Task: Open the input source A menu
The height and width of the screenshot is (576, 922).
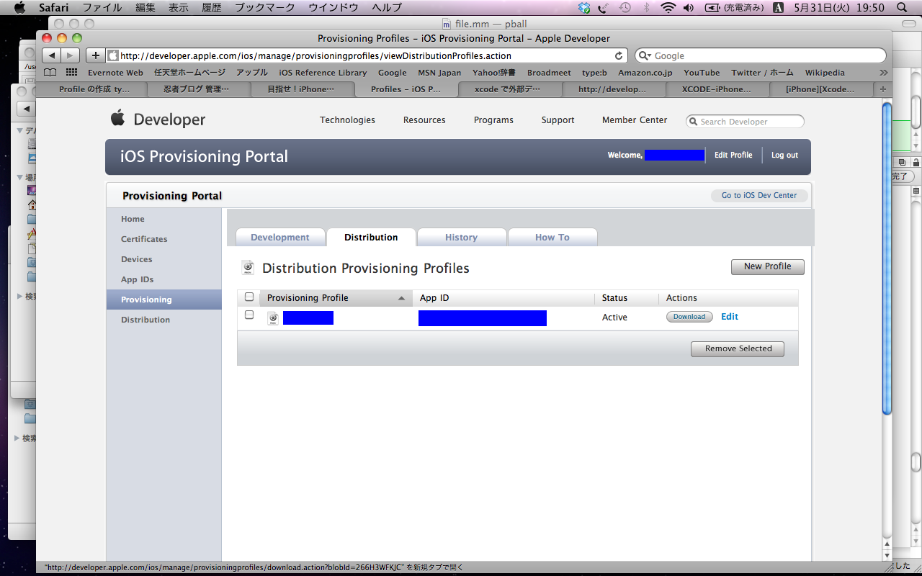Action: pyautogui.click(x=778, y=8)
